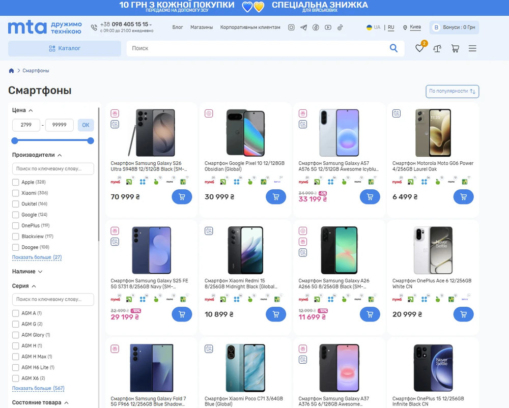The height and width of the screenshot is (408, 509).
Task: Open TikTok social link in header
Action: coord(340,27)
